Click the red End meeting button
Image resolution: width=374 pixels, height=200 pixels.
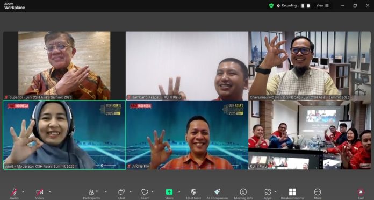tap(361, 194)
